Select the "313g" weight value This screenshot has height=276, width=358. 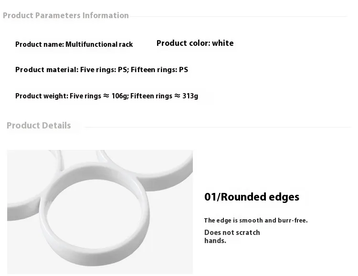190,96
